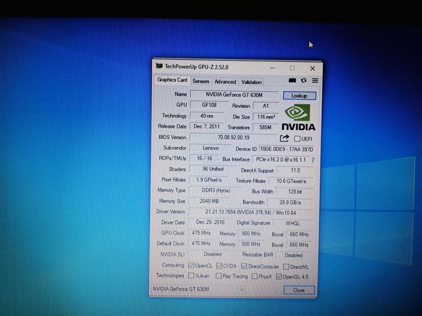Image resolution: width=422 pixels, height=316 pixels.
Task: Go to the Validation tab
Action: [x=251, y=82]
